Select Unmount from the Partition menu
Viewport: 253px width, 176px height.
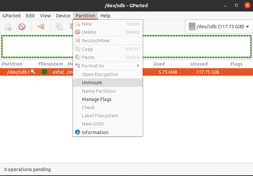[92, 83]
